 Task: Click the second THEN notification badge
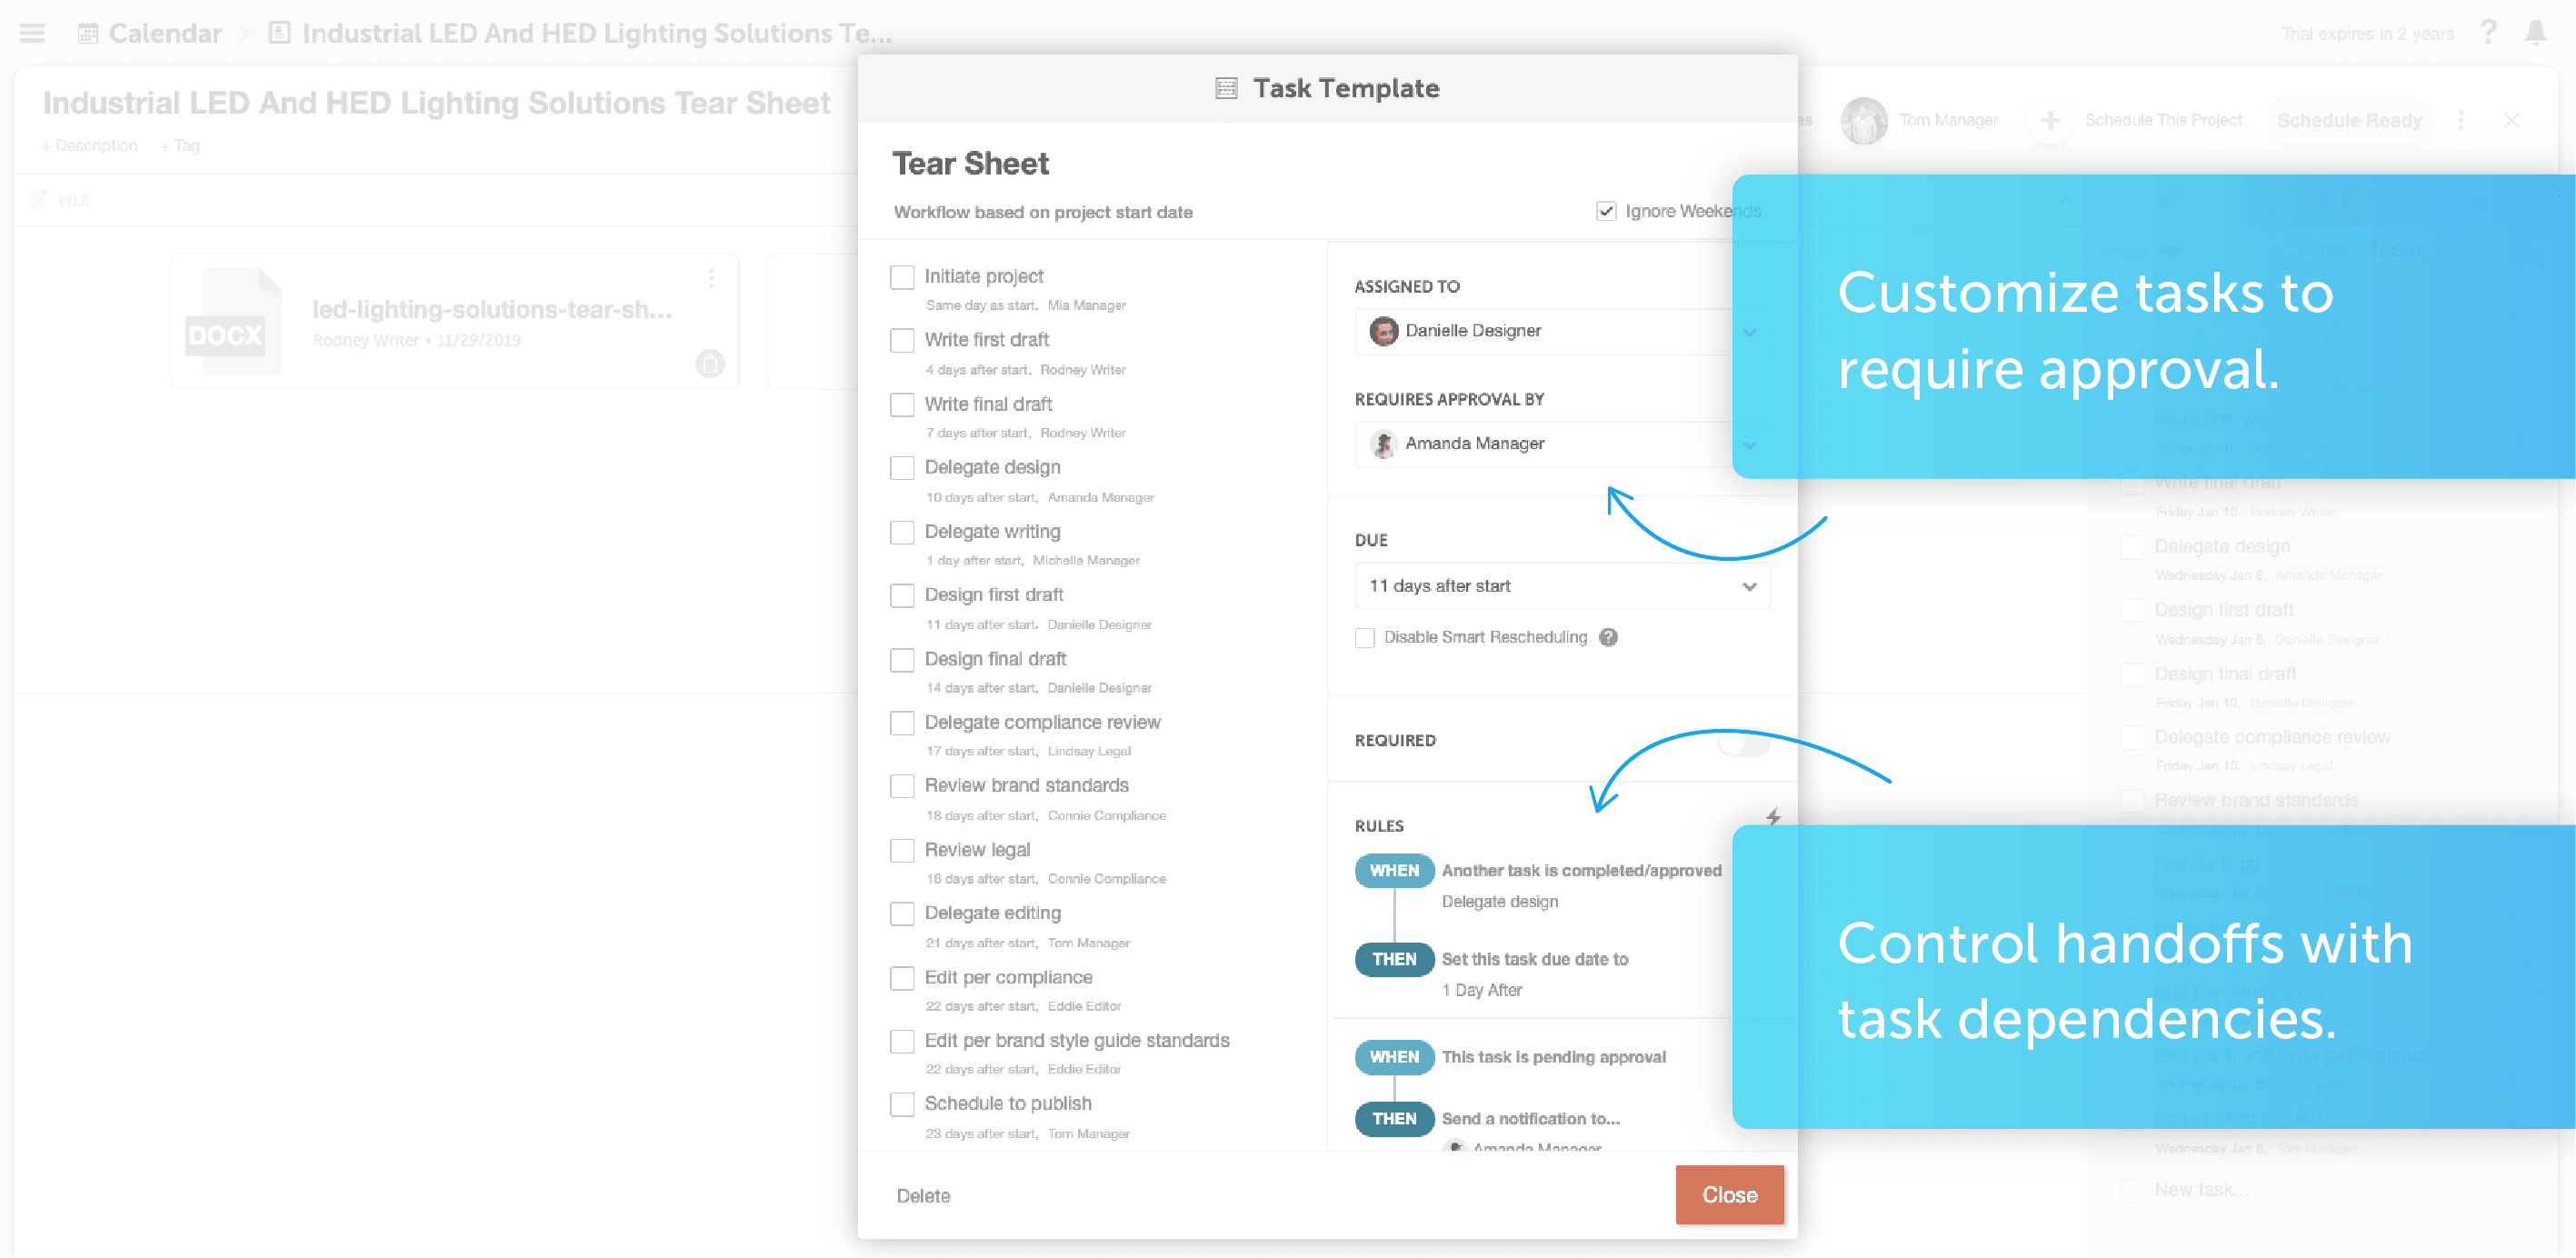pos(1393,1119)
